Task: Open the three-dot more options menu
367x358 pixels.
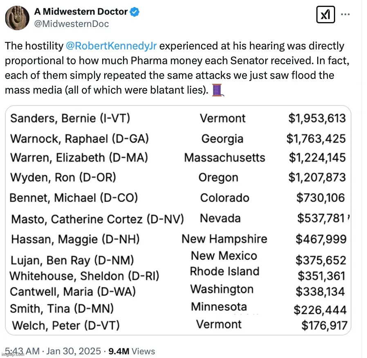Action: pyautogui.click(x=345, y=14)
